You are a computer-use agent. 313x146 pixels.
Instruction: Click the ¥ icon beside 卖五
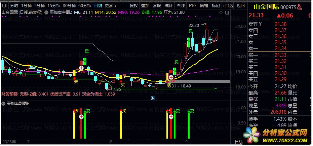(x=260, y=24)
